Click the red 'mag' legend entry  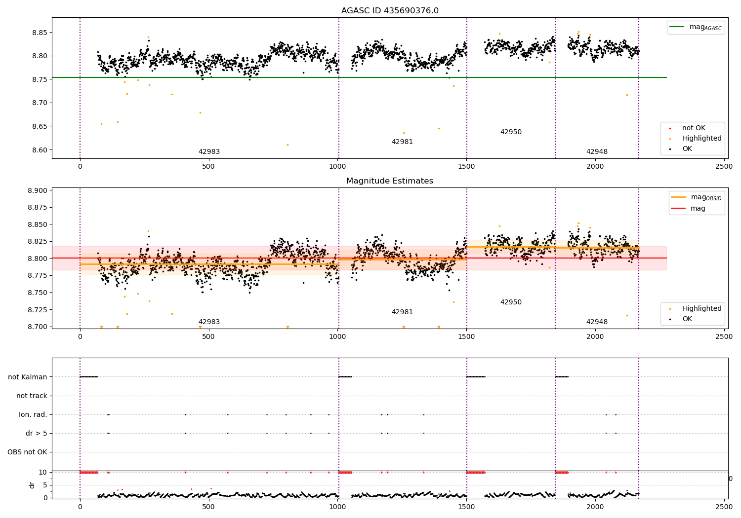coord(689,209)
